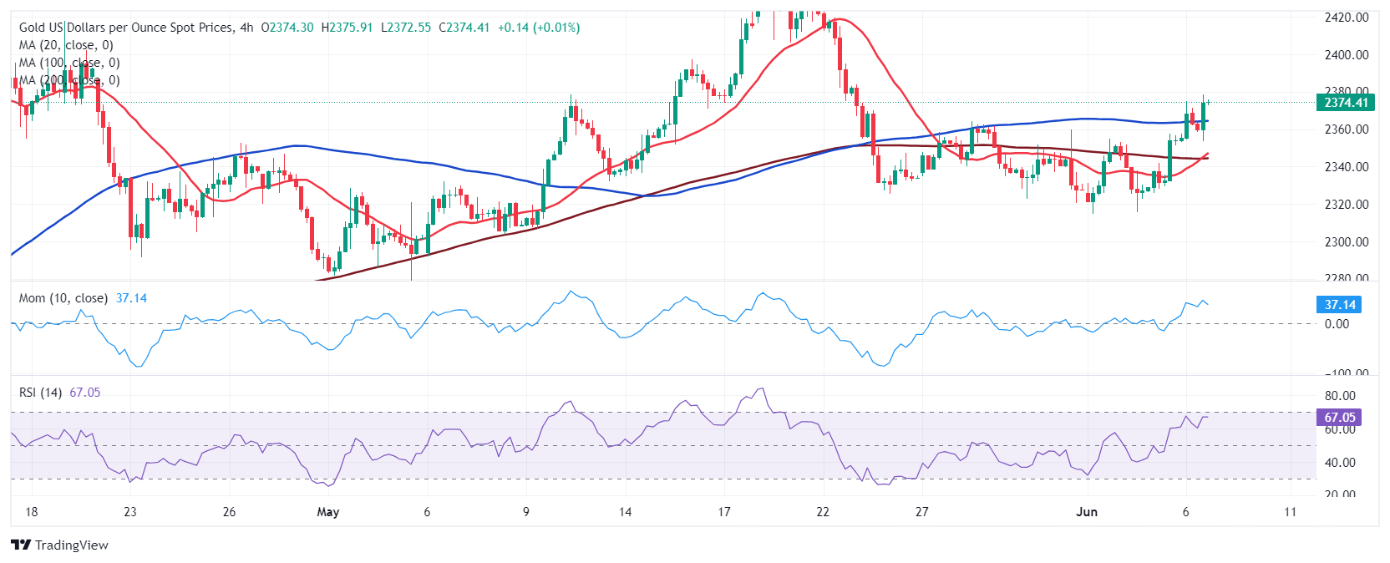Select the MA (100, close, 0) legend

click(69, 63)
